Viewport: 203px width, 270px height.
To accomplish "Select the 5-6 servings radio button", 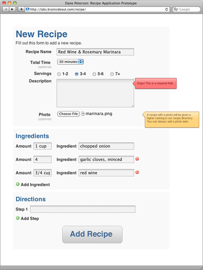I will click(94, 74).
